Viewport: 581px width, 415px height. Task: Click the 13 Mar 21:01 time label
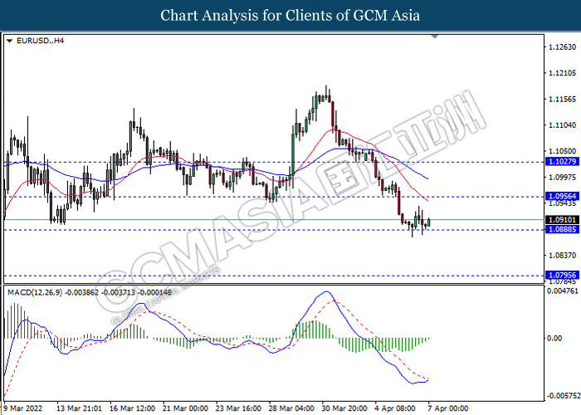(x=79, y=408)
